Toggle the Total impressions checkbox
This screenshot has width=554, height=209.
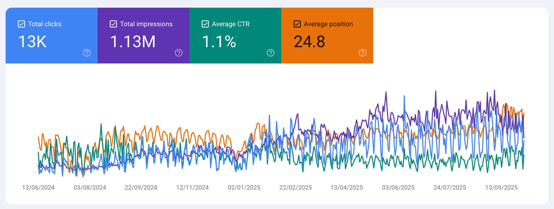[x=113, y=24]
